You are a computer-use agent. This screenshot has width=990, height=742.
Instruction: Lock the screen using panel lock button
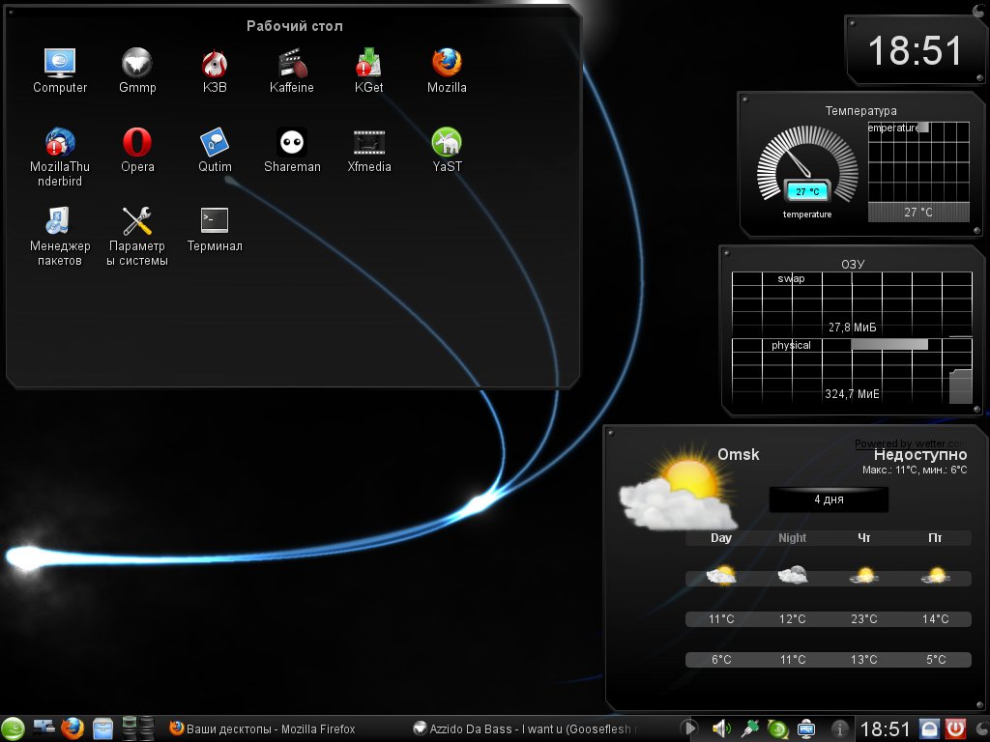929,728
